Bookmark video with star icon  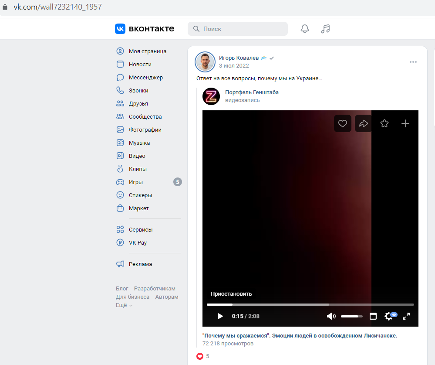point(384,123)
